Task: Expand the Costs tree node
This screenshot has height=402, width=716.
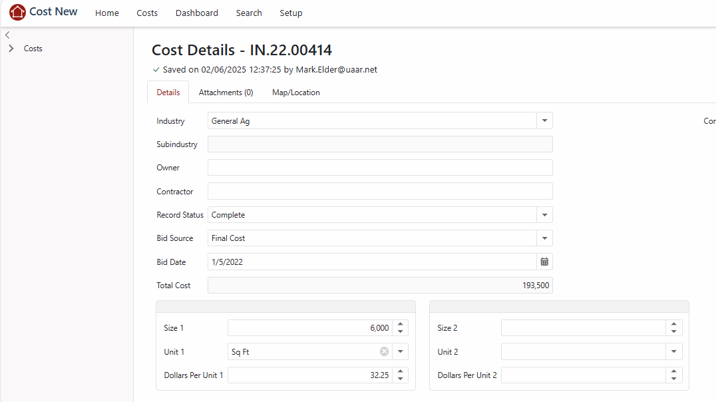Action: [11, 49]
